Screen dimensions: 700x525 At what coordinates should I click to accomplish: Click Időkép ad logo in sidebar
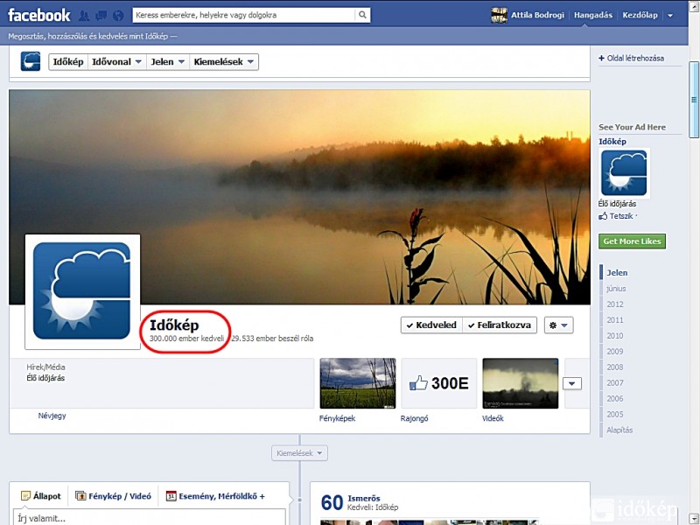tap(624, 173)
